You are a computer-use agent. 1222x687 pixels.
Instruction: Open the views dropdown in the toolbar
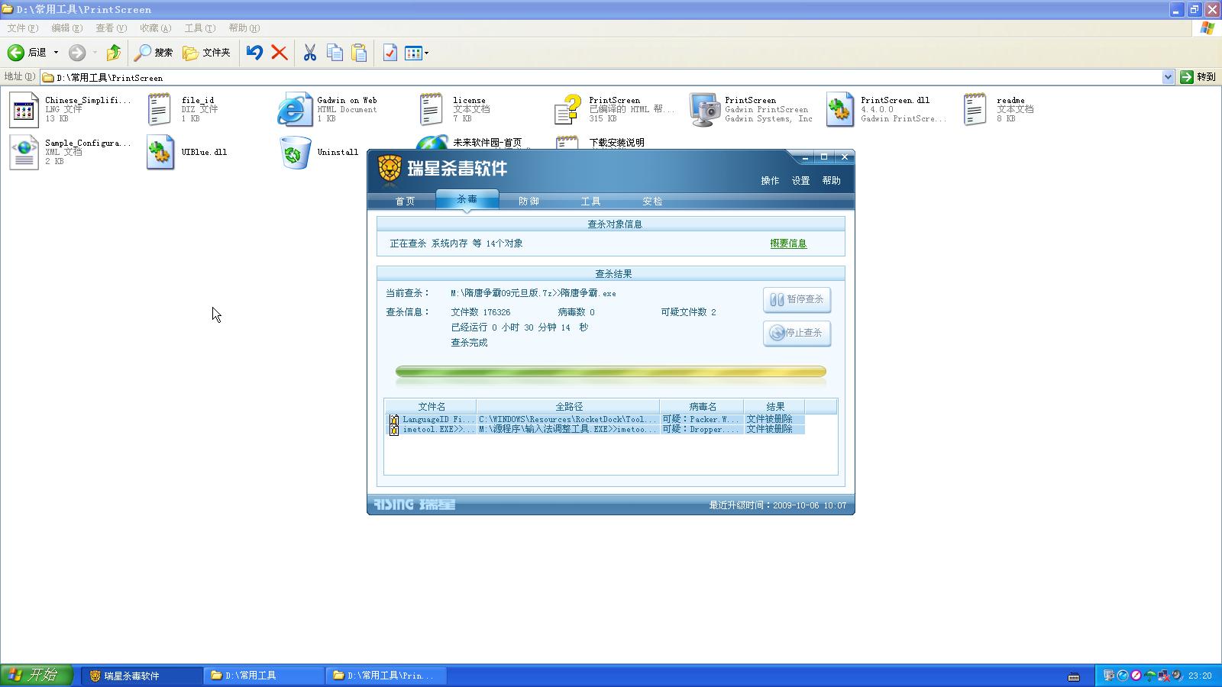(416, 53)
